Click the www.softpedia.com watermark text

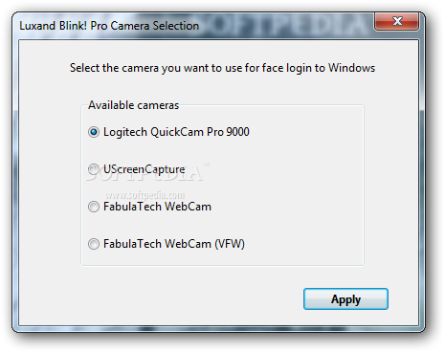click(x=145, y=194)
